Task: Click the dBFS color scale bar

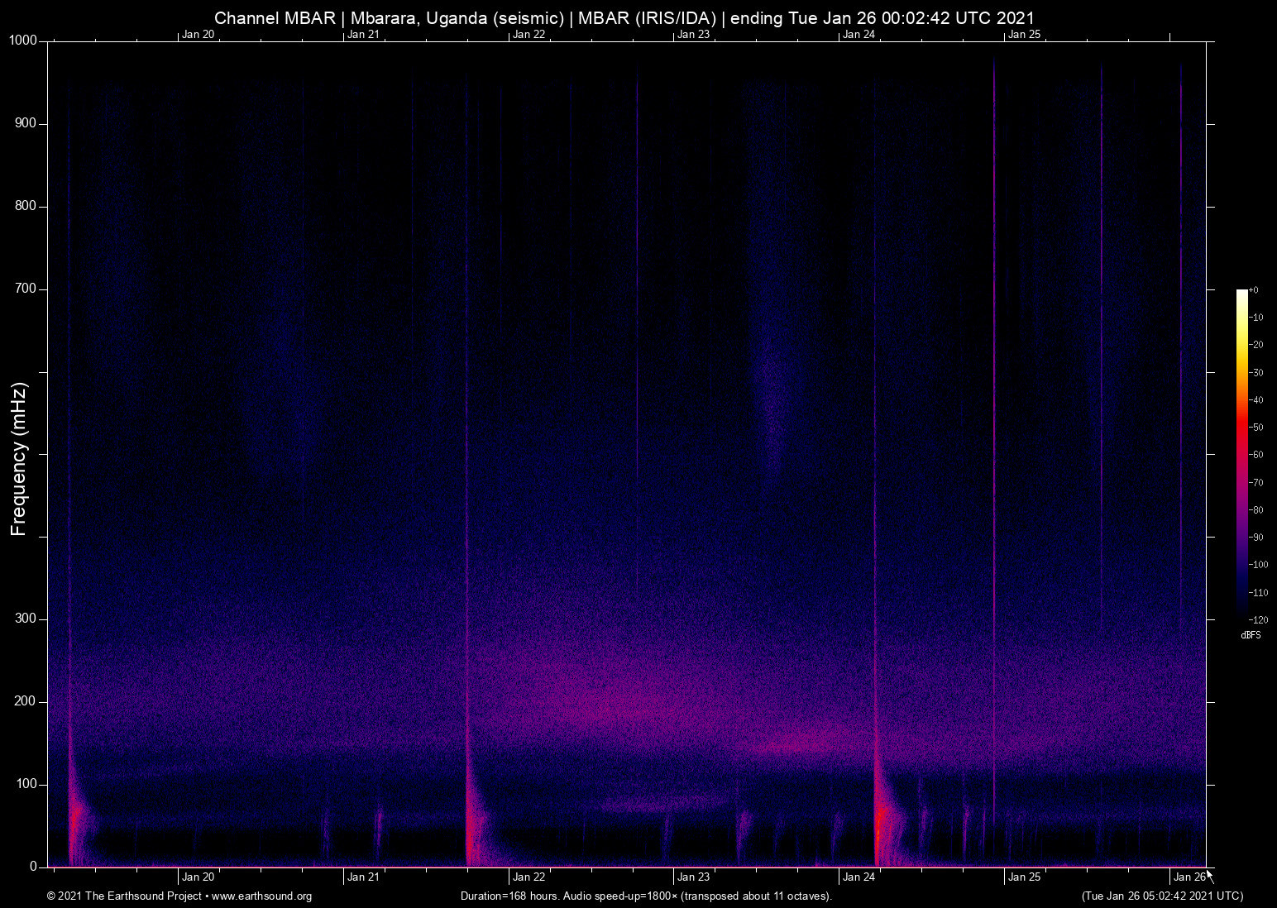Action: [1241, 454]
